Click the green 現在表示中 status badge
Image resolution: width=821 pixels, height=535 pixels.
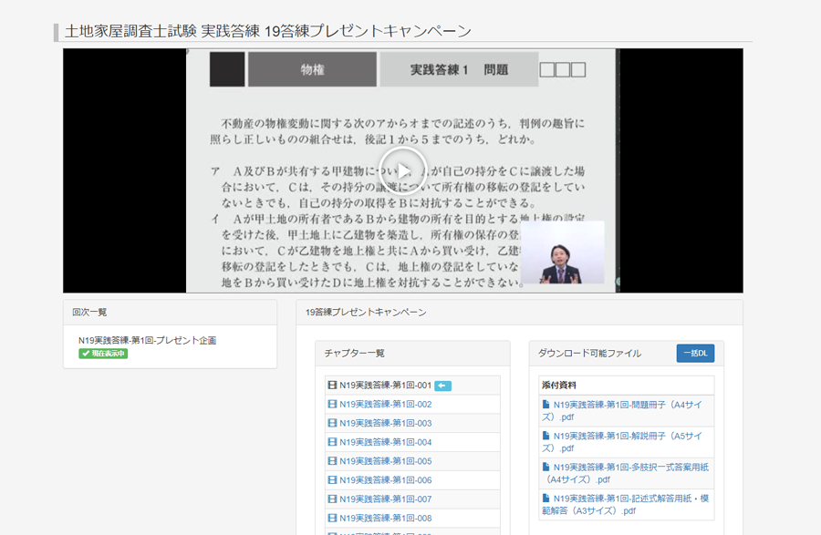[x=103, y=354]
